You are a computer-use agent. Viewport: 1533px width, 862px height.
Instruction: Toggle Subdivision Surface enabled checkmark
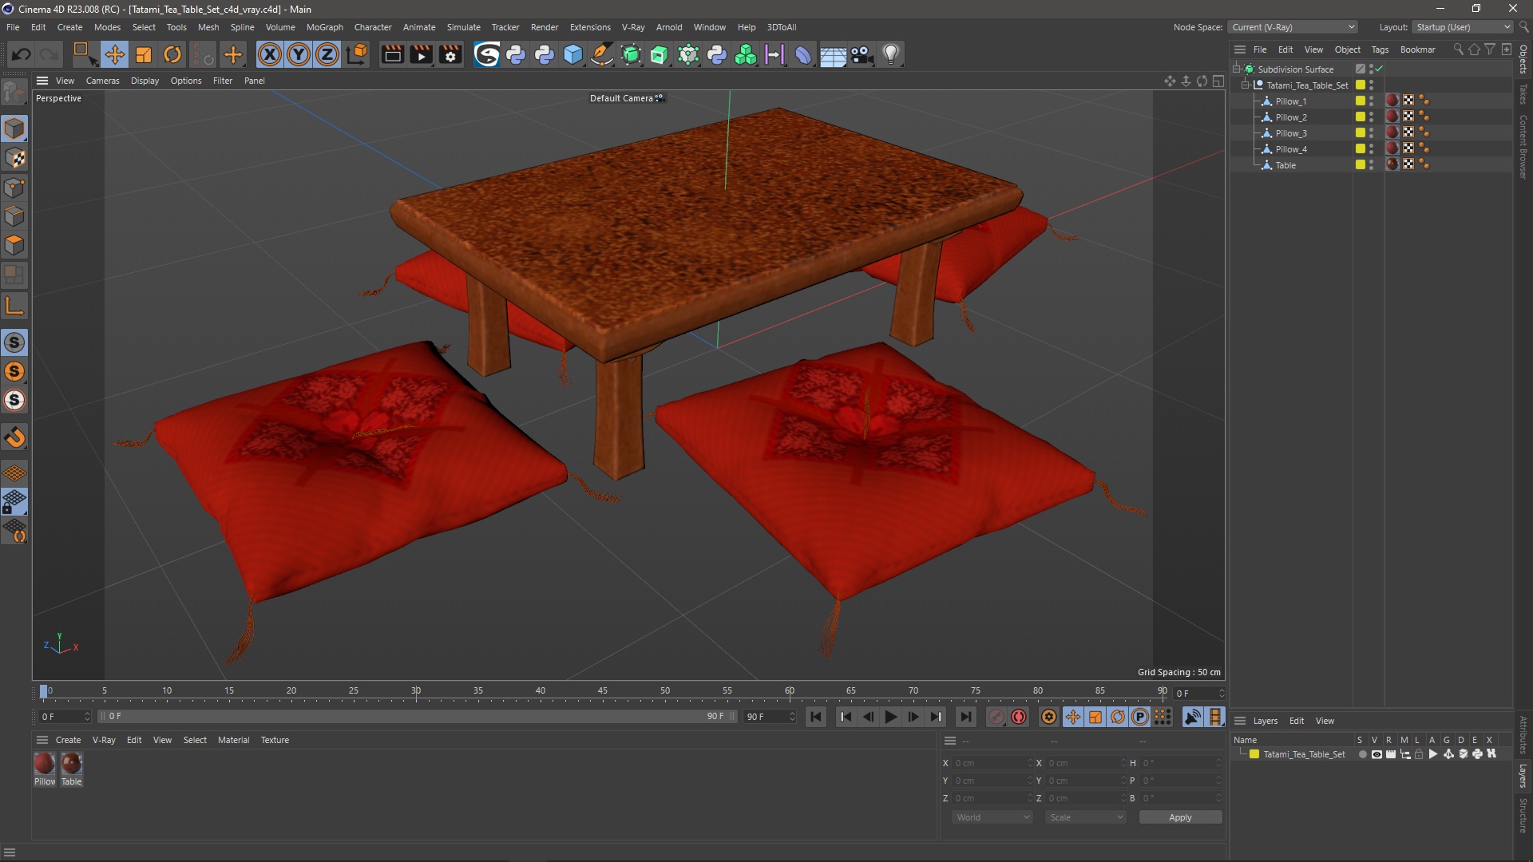point(1379,69)
